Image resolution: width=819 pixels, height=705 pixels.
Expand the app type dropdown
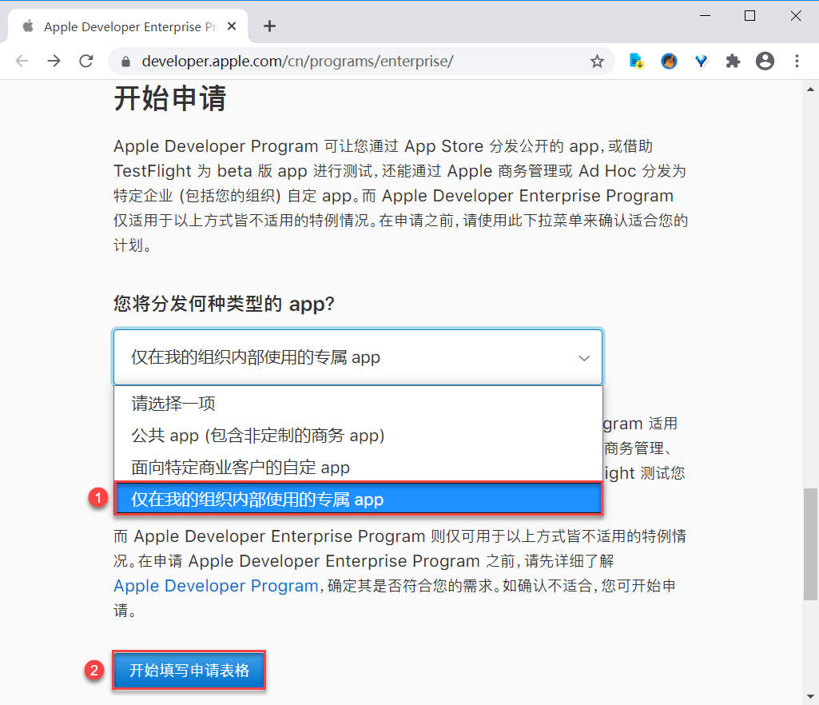pos(358,357)
